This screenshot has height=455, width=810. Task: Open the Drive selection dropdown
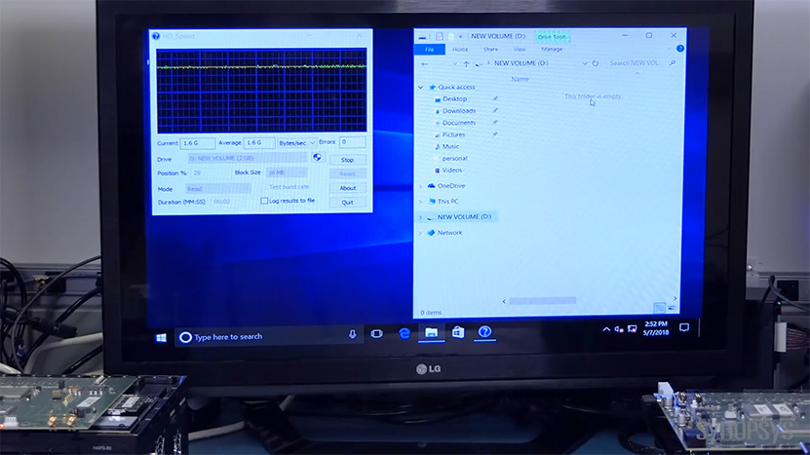[248, 158]
